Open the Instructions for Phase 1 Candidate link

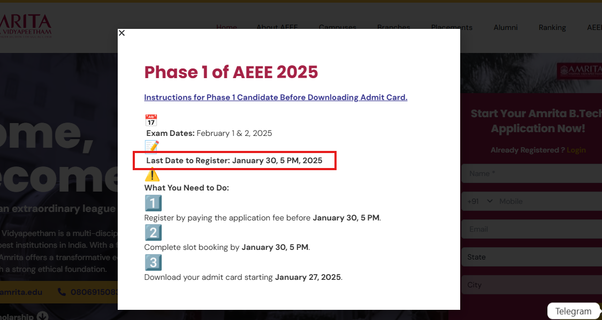tap(276, 97)
